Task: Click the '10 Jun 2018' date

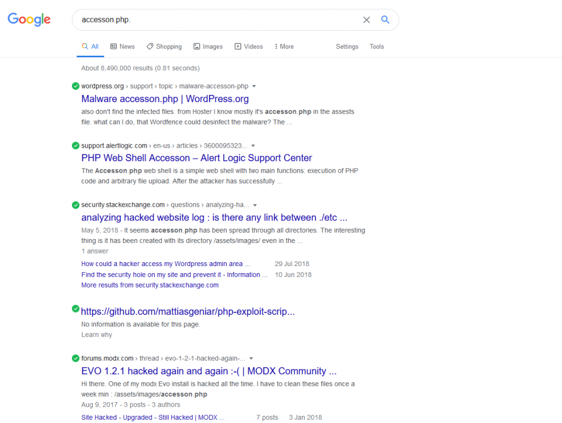Action: (293, 275)
